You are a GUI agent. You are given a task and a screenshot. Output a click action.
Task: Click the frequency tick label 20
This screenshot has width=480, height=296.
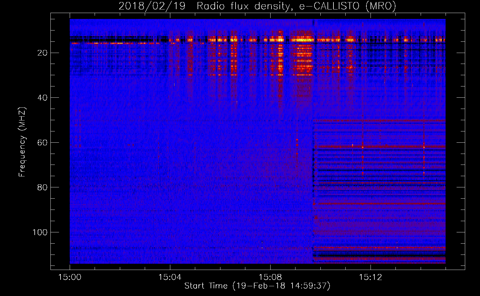click(42, 53)
